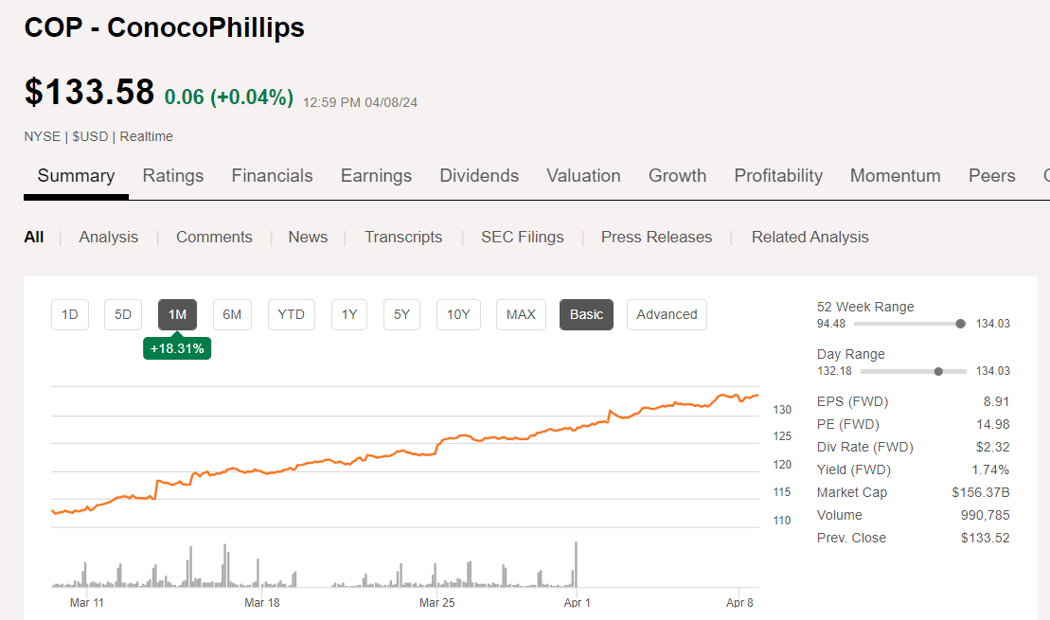This screenshot has height=620, width=1050.
Task: Switch chart to Advanced mode
Action: pos(667,314)
